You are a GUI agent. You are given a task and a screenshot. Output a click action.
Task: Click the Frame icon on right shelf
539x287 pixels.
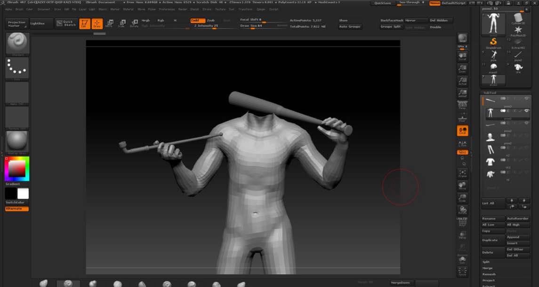(x=462, y=173)
